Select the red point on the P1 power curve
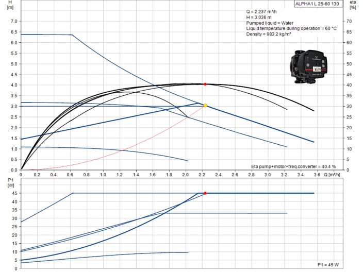The image size is (363, 272). 205,193
